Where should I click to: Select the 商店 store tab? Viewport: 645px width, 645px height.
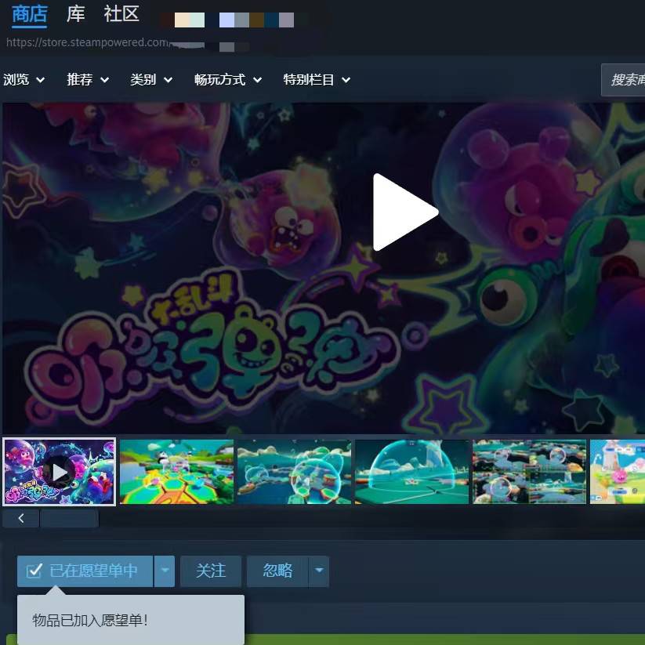click(30, 14)
